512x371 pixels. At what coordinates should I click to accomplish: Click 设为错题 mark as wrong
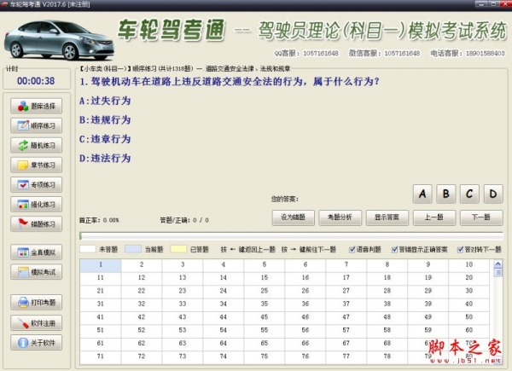pos(294,217)
